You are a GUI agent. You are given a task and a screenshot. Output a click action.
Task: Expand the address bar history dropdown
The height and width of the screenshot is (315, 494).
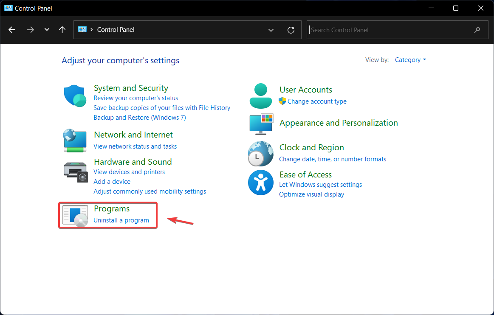point(271,30)
